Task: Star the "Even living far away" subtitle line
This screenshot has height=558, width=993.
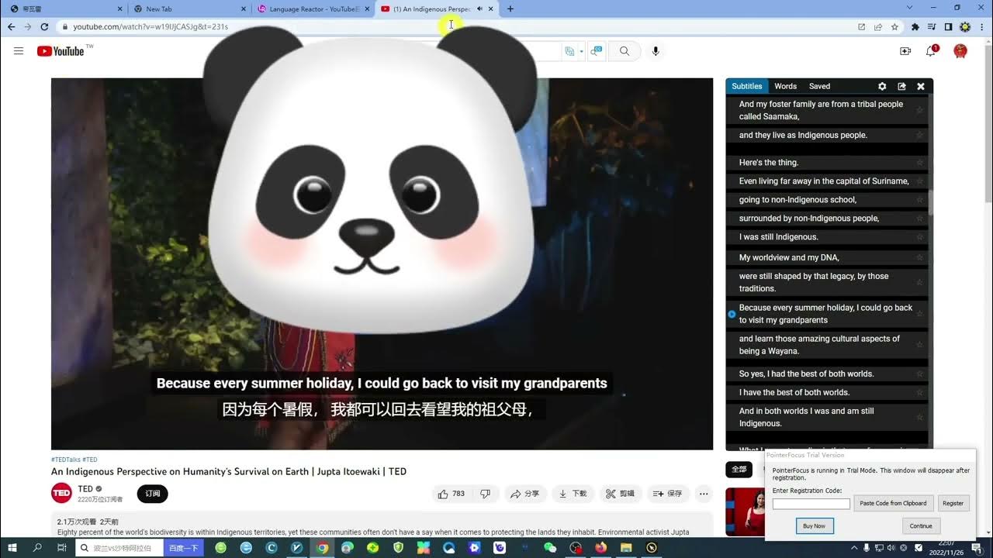Action: coord(919,181)
